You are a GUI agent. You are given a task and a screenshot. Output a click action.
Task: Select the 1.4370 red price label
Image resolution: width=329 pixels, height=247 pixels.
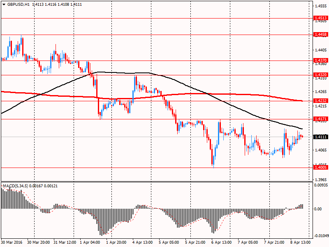click(321, 61)
